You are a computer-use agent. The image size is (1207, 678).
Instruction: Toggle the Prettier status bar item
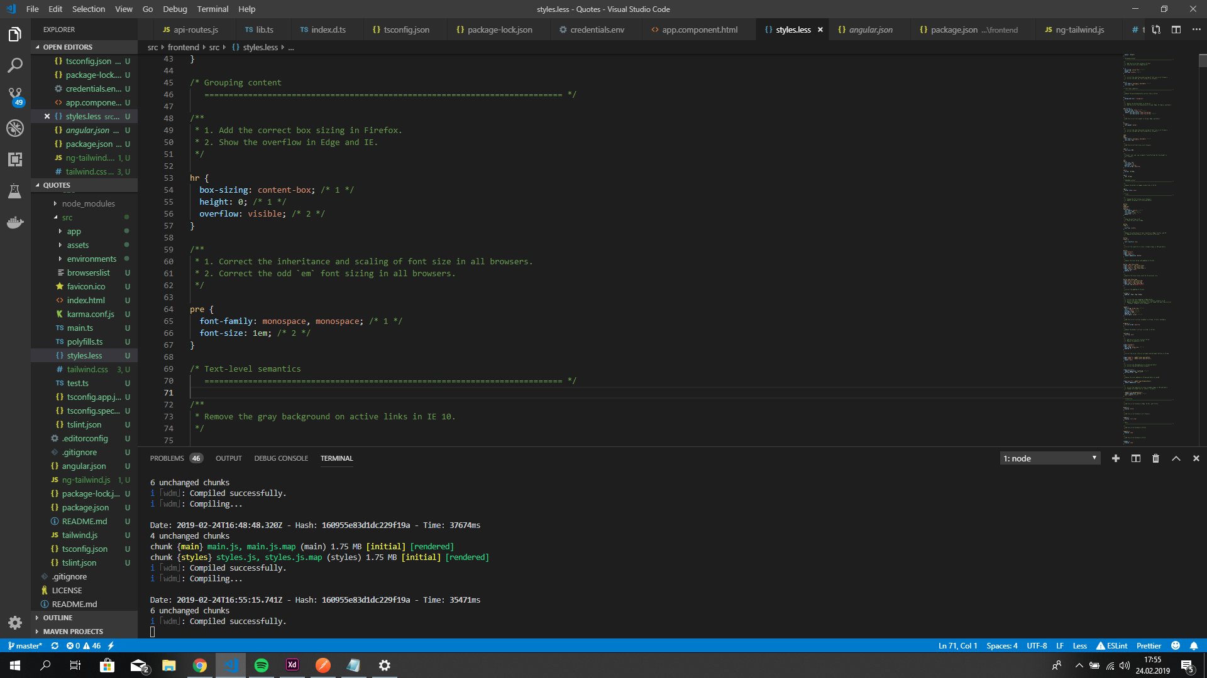(x=1149, y=645)
